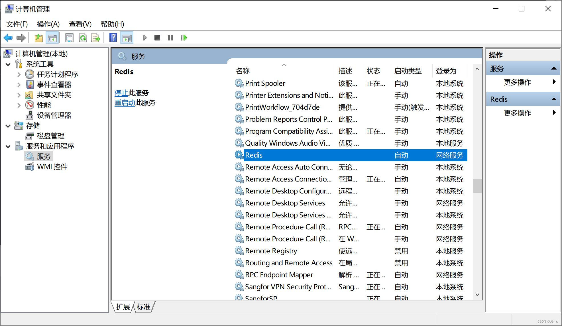Image resolution: width=562 pixels, height=326 pixels.
Task: Click the 重启动 link for Redis
Action: click(x=125, y=103)
